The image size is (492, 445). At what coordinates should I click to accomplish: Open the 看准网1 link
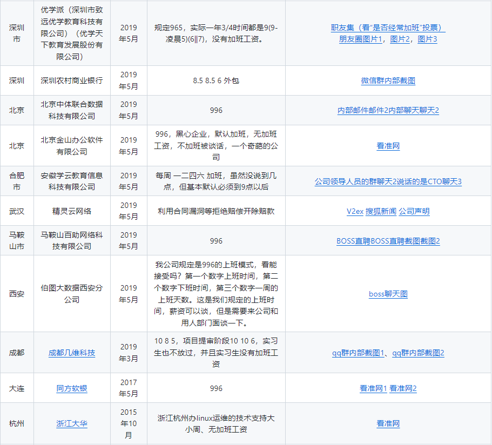[373, 388]
